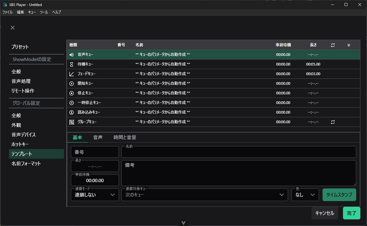Click 長さ column header
Image resolution: width=367 pixels, height=226 pixels.
click(x=313, y=45)
